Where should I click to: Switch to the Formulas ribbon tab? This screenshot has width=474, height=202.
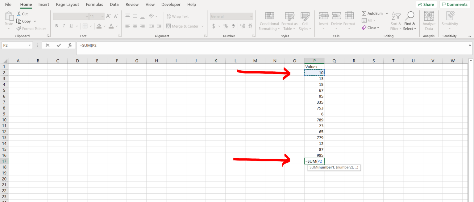94,5
